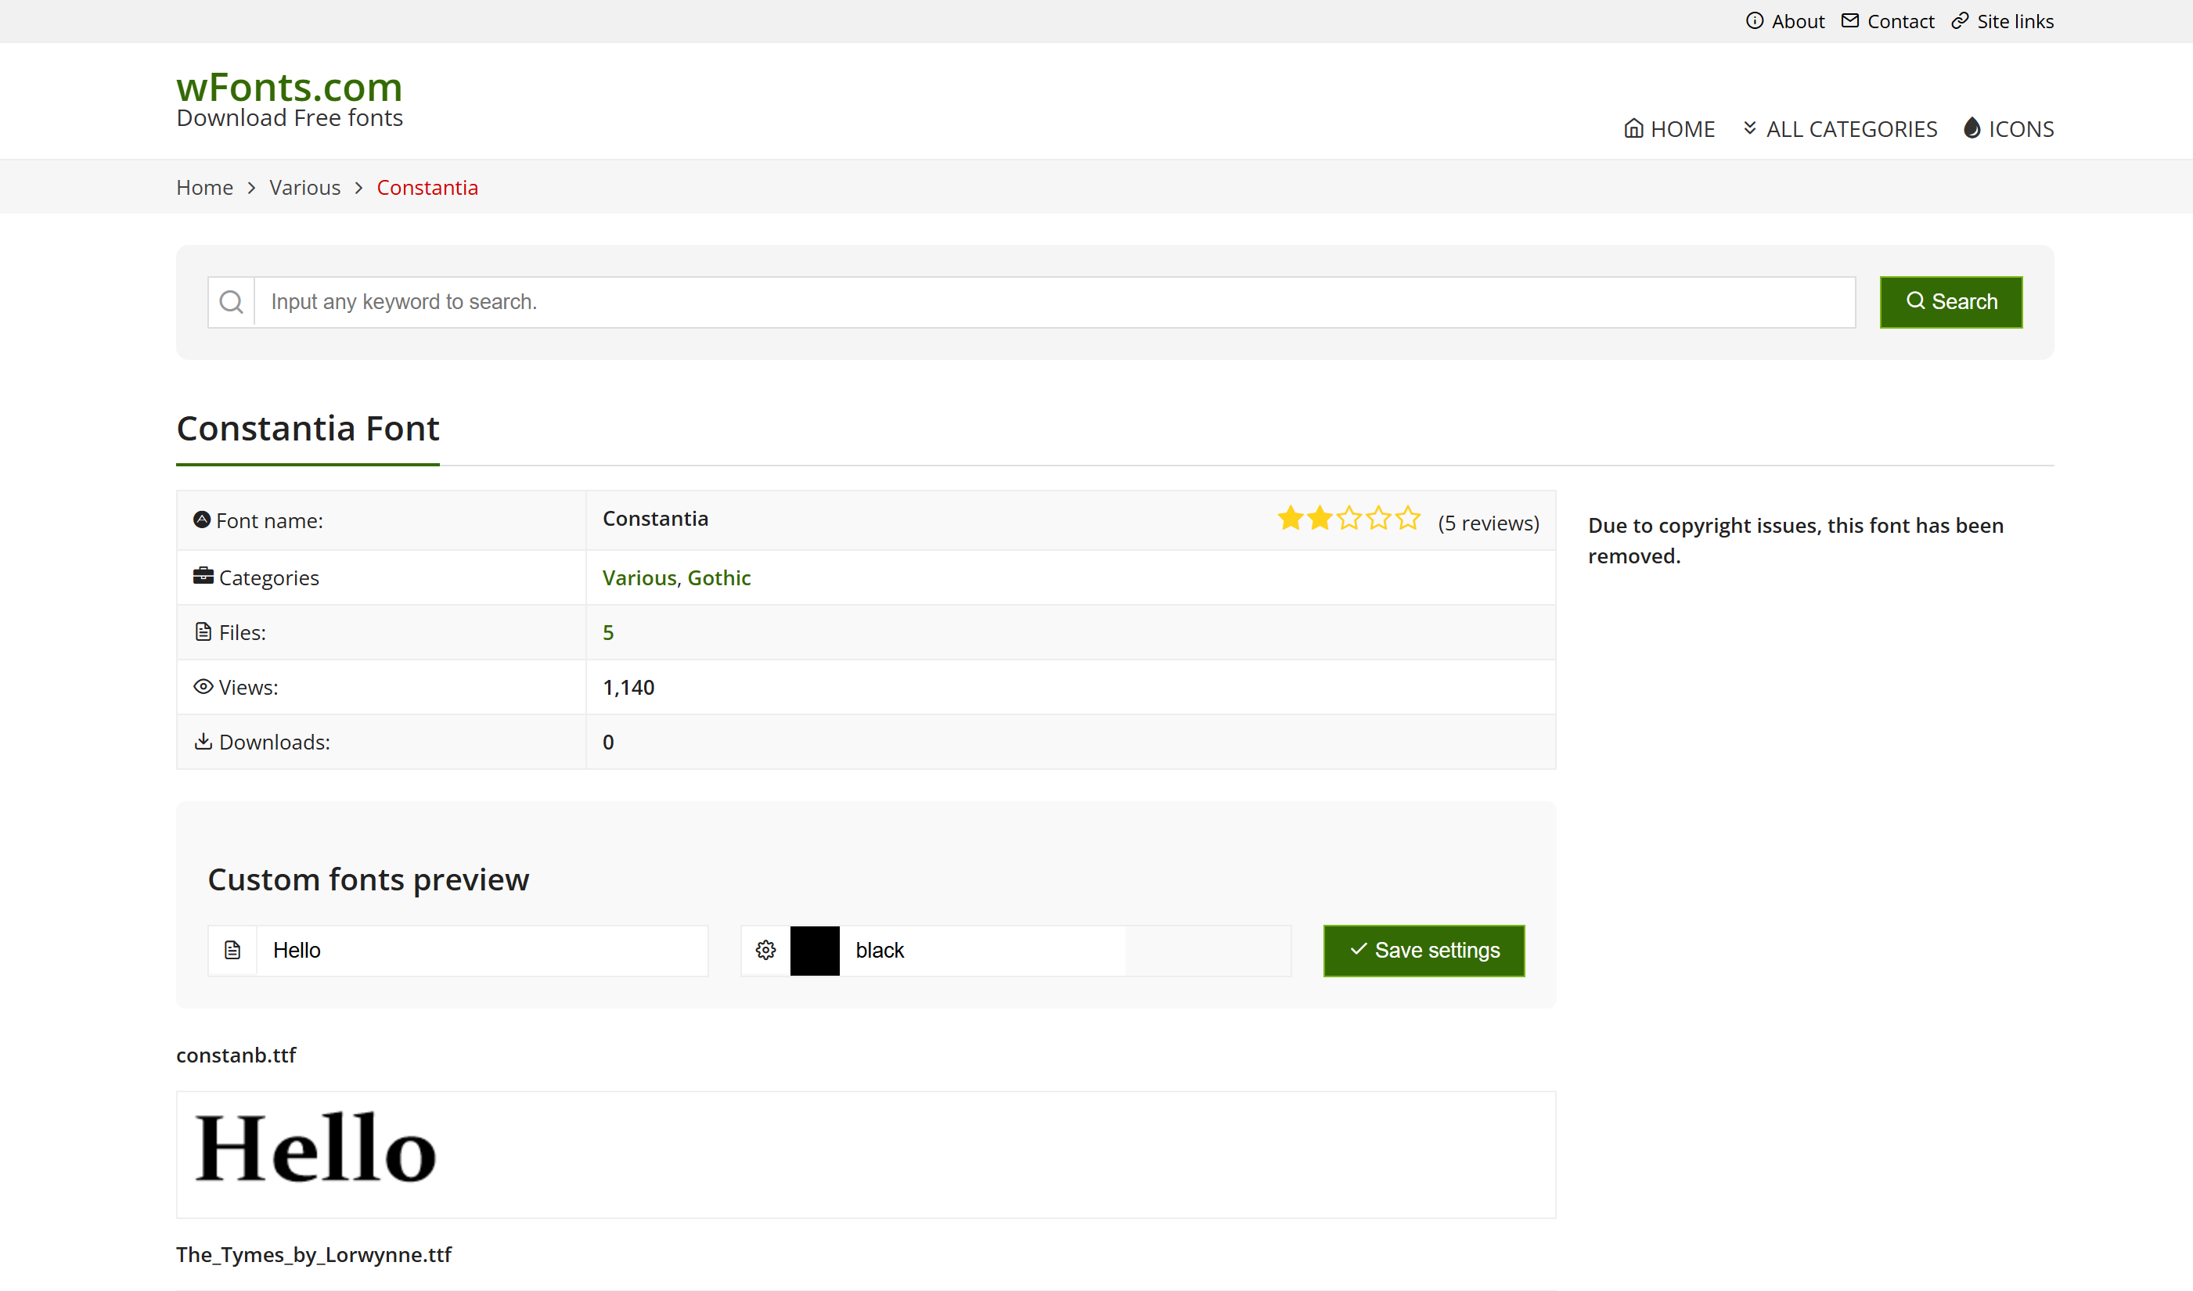
Task: Click the magnifier icon in search box
Action: click(x=231, y=302)
